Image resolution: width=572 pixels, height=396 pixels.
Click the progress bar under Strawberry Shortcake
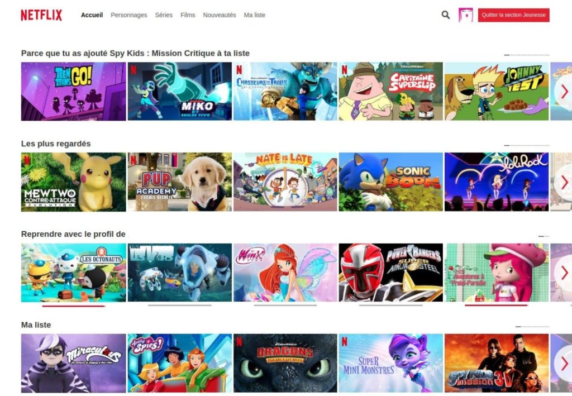[497, 306]
